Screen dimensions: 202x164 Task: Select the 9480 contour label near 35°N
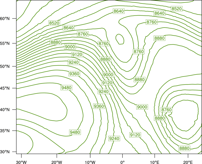click(75, 132)
